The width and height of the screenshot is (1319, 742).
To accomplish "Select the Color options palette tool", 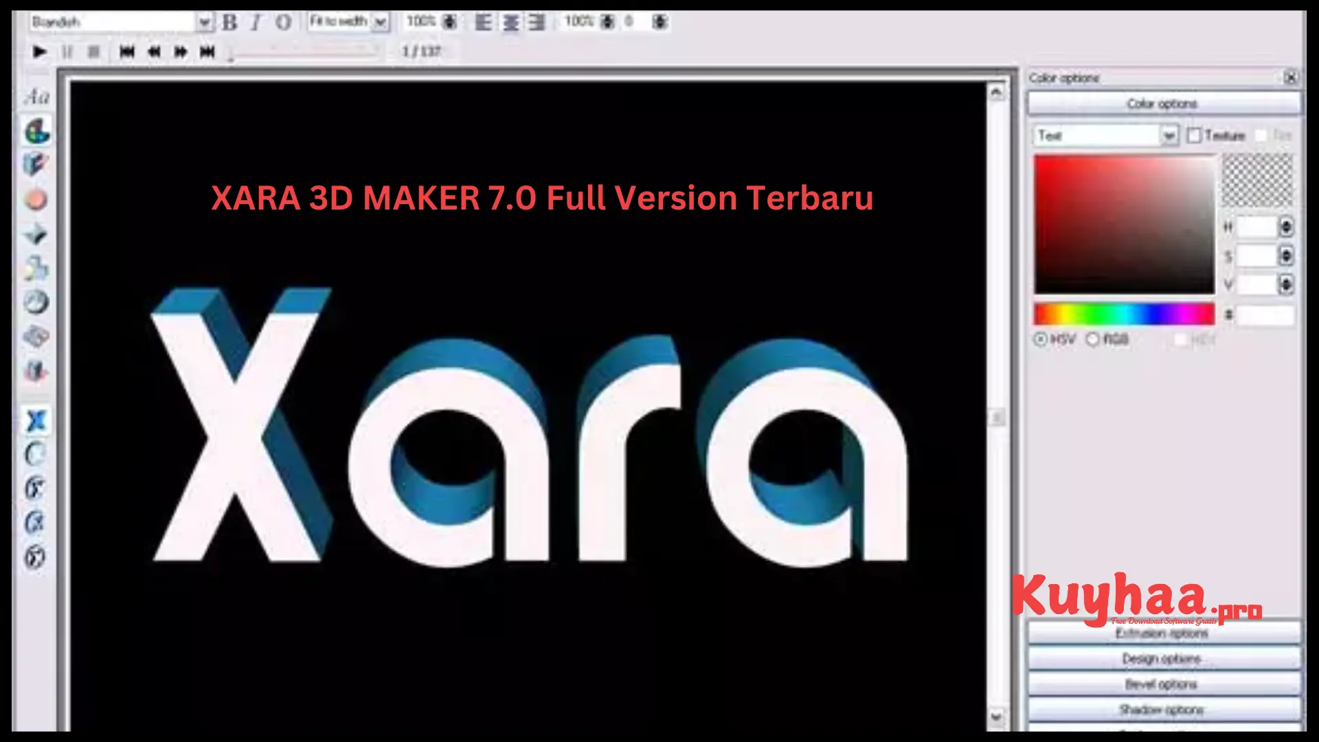I will click(37, 131).
